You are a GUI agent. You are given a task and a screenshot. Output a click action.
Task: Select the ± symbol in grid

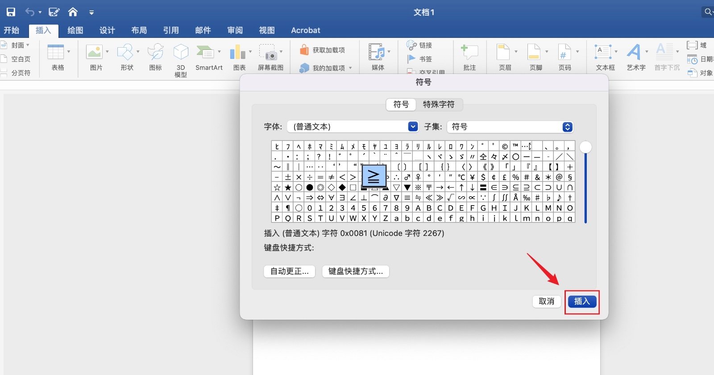[x=288, y=177]
